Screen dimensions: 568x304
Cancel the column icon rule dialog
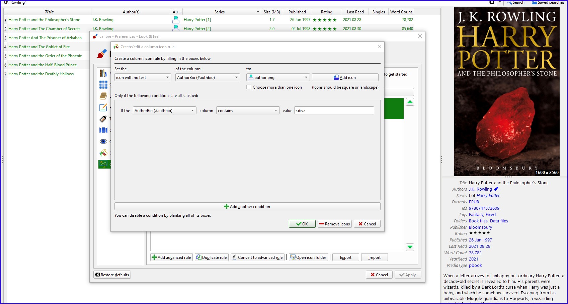pyautogui.click(x=367, y=224)
